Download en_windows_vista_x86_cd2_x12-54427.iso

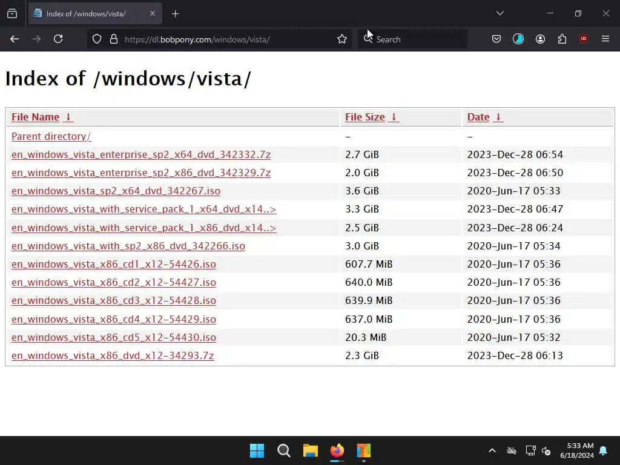[x=114, y=282]
